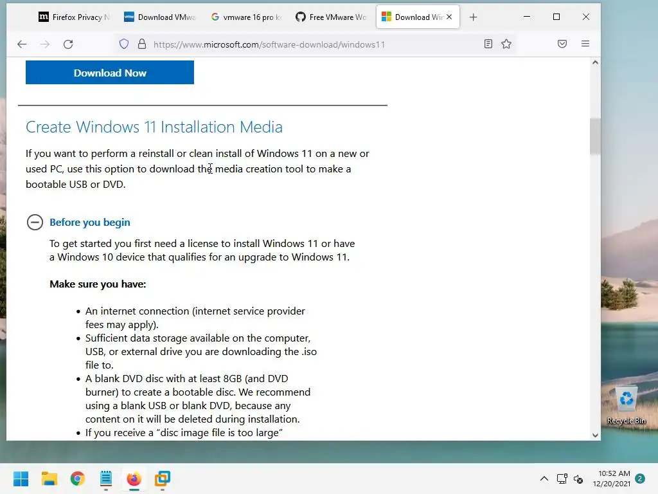Click the Create Windows 11 Installation Media heading
Screen dimensions: 658x494
(154, 127)
